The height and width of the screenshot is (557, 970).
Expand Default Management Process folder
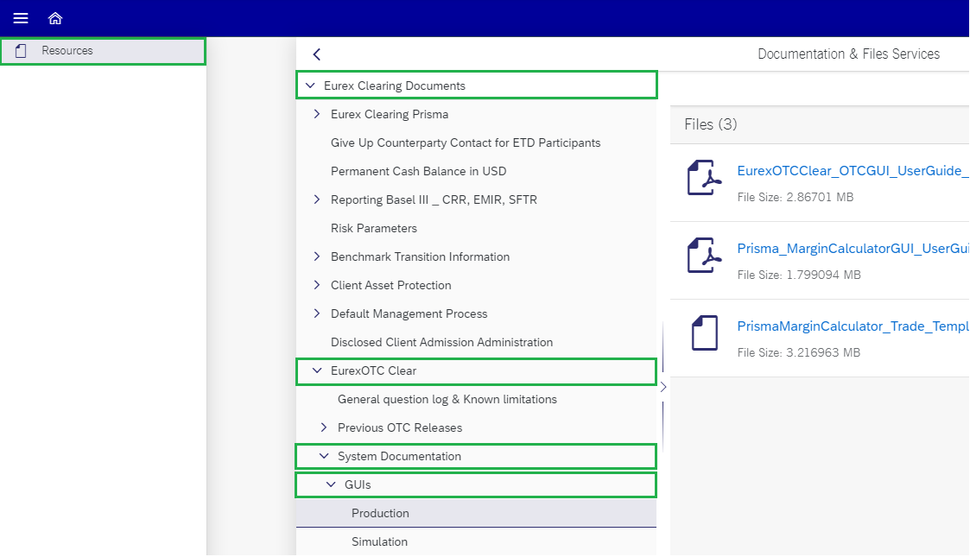[x=317, y=313]
